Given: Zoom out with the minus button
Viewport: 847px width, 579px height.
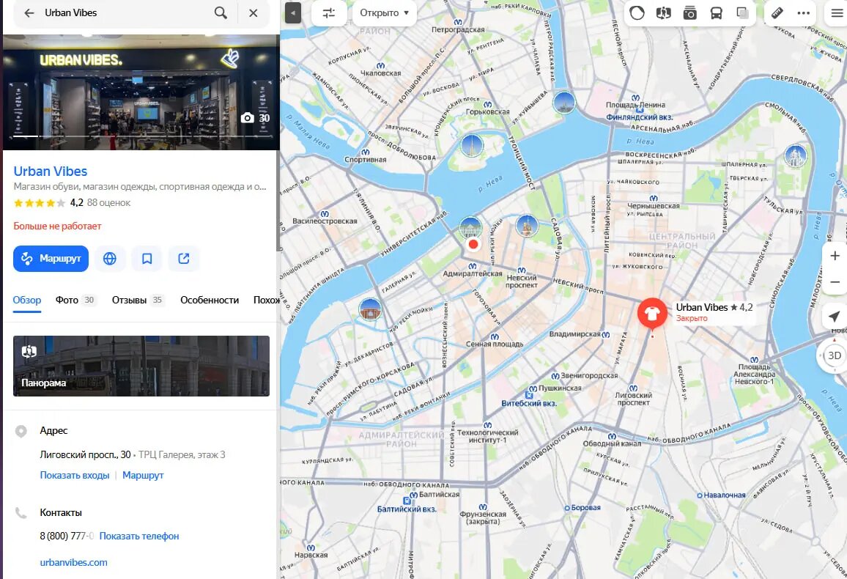Looking at the screenshot, I should click(835, 282).
